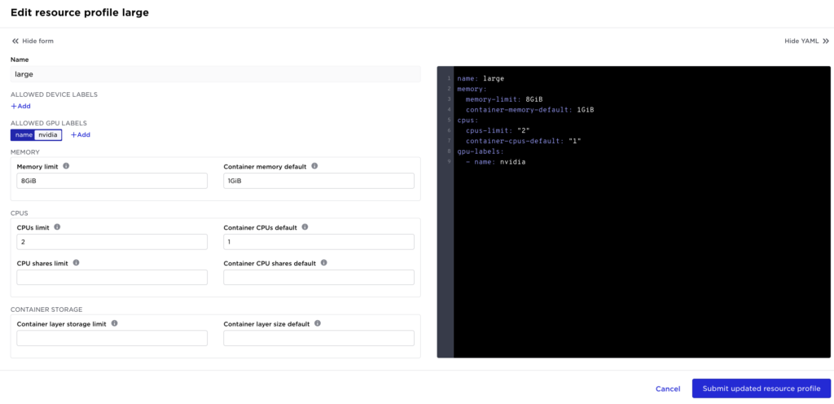The height and width of the screenshot is (404, 834).
Task: Click YAML line 'gpu-labels:'
Action: 481,151
